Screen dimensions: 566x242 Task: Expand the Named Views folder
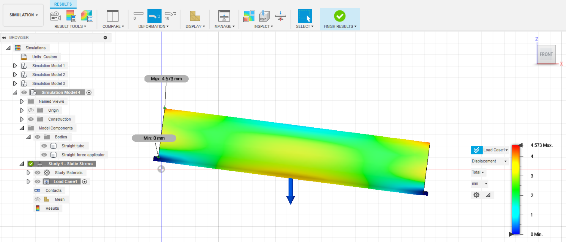click(x=21, y=101)
